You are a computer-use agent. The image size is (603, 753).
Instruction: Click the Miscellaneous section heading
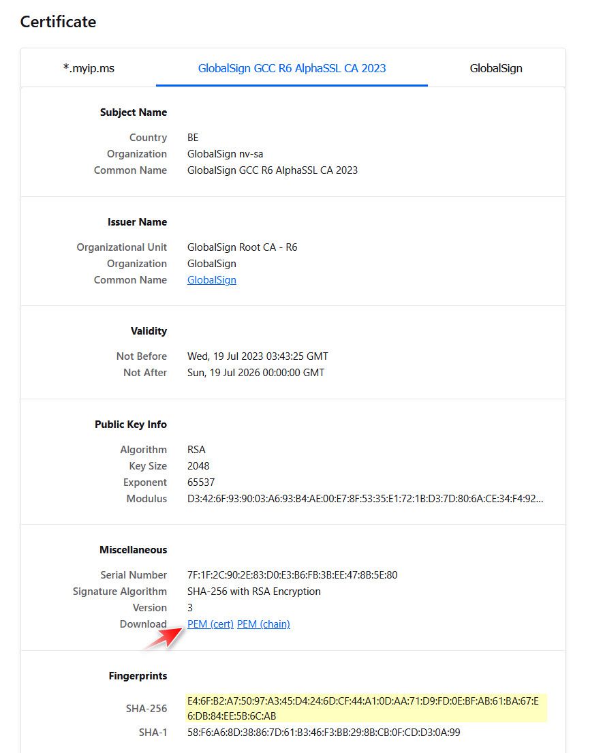[x=134, y=550]
